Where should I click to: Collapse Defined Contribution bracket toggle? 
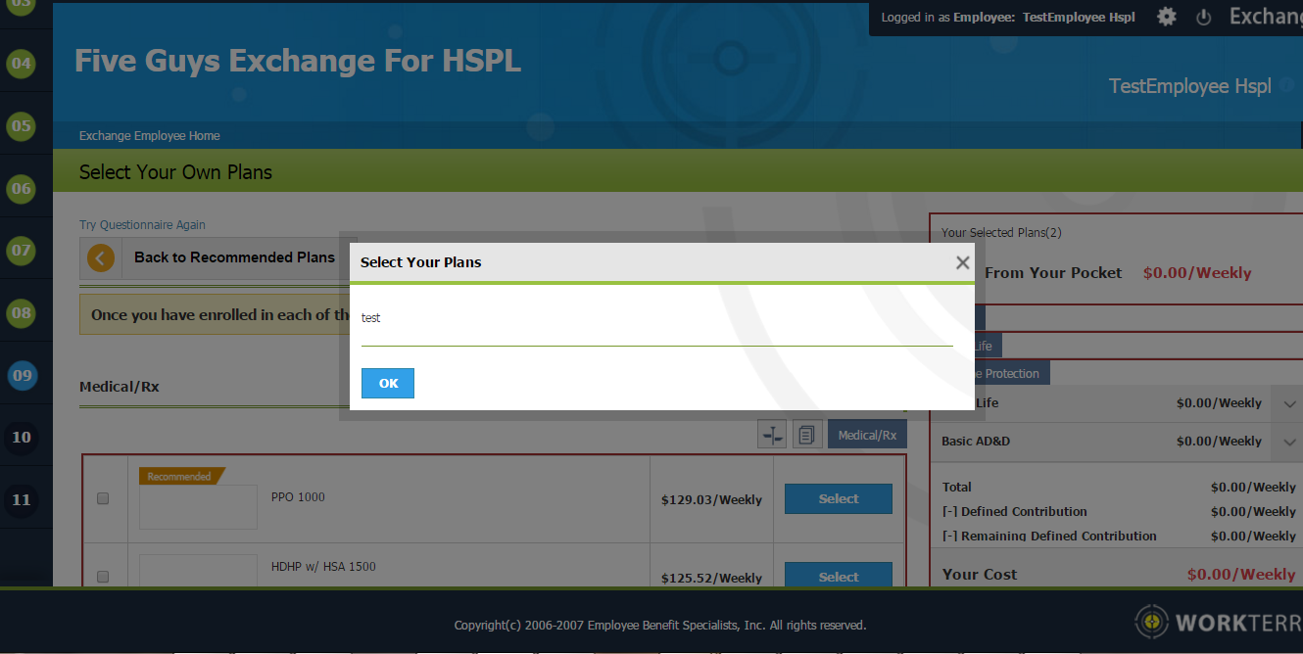point(949,512)
